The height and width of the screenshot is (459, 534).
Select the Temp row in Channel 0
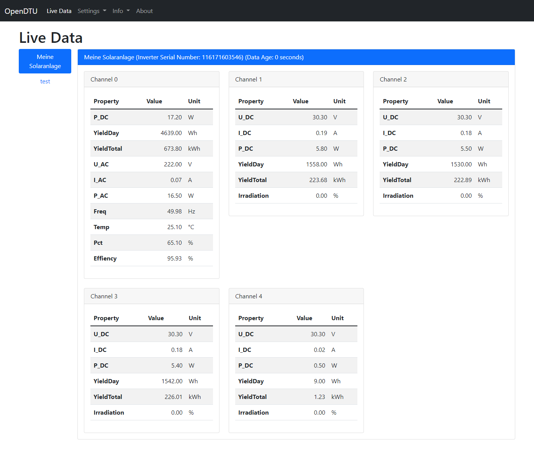point(151,227)
